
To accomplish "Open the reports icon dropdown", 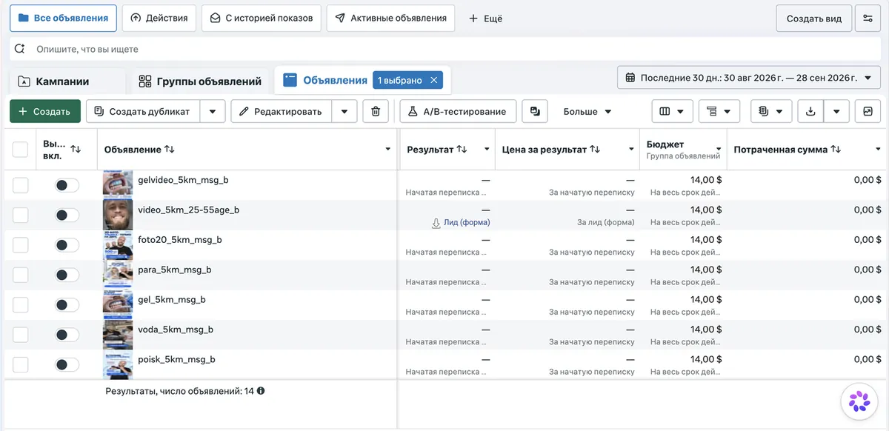I will point(771,111).
